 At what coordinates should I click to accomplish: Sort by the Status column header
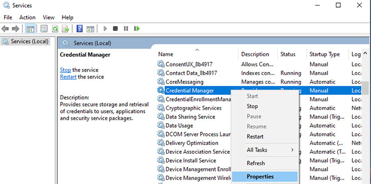click(292, 54)
